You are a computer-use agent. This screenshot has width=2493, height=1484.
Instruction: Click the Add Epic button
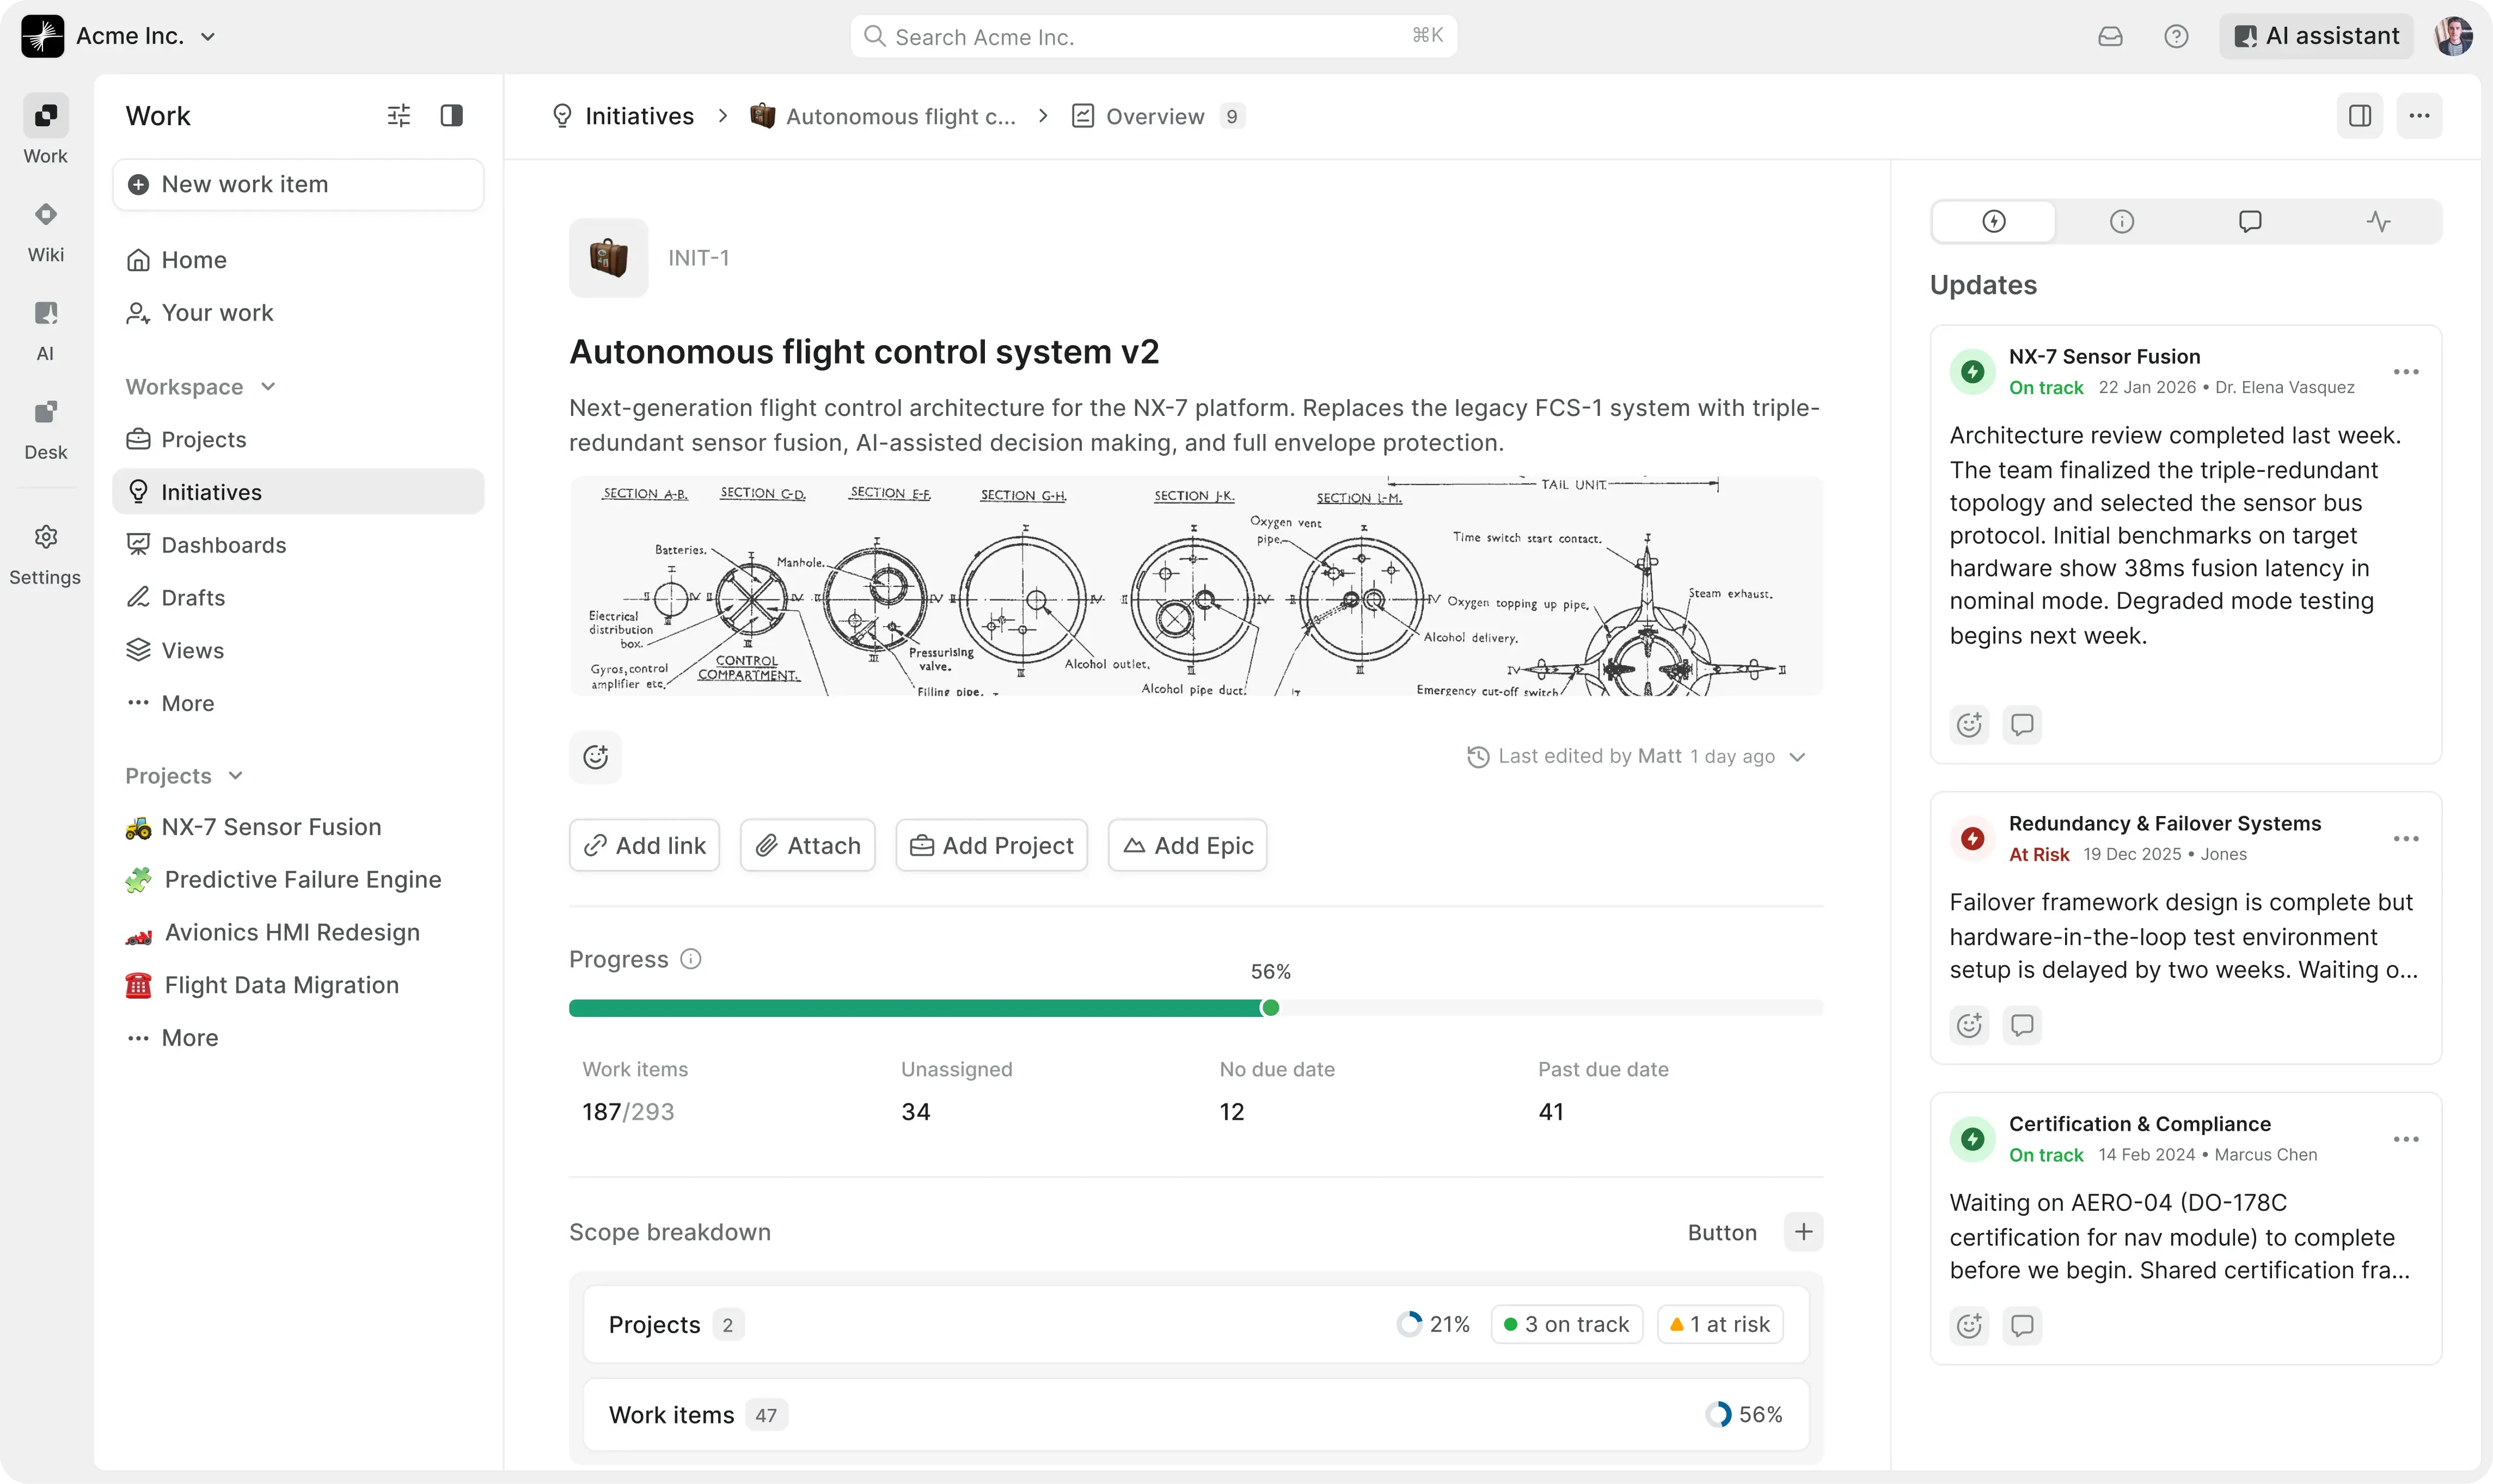pos(1188,846)
